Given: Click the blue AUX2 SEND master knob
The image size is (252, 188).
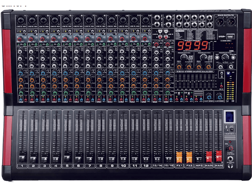Looking at the screenshot, I should click(x=220, y=97).
